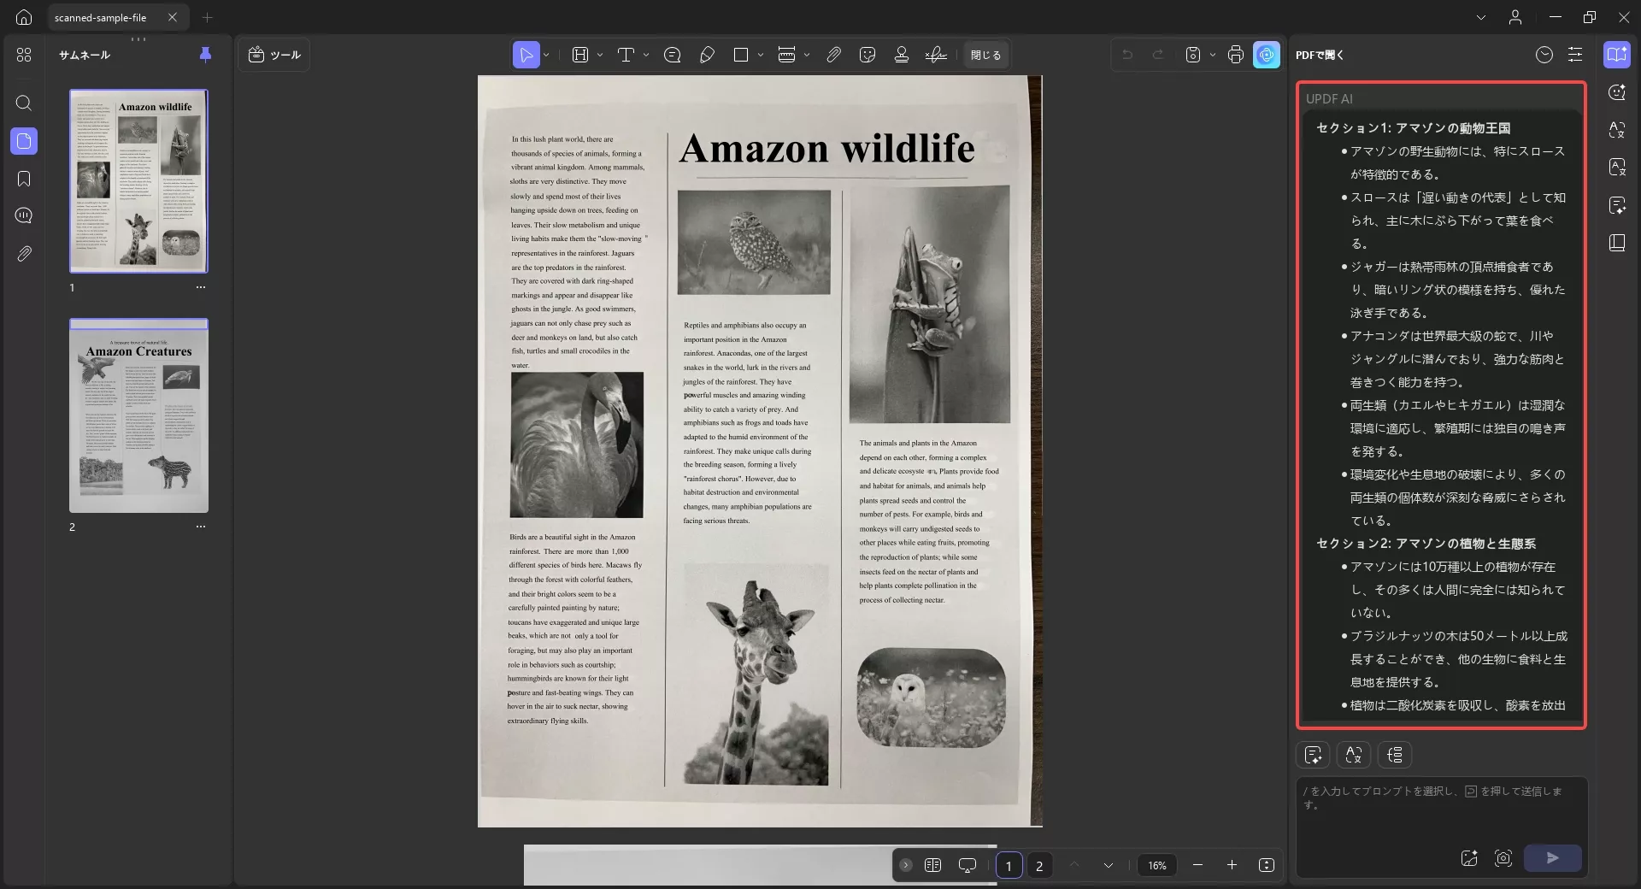Image resolution: width=1641 pixels, height=889 pixels.
Task: Open the comments list panel
Action: tap(24, 215)
